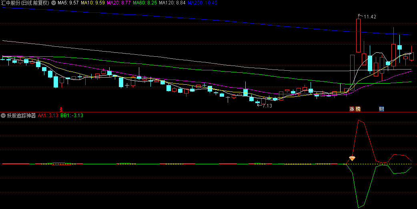
Task: Click the MA5: 9.57 label
Action: (x=68, y=3)
